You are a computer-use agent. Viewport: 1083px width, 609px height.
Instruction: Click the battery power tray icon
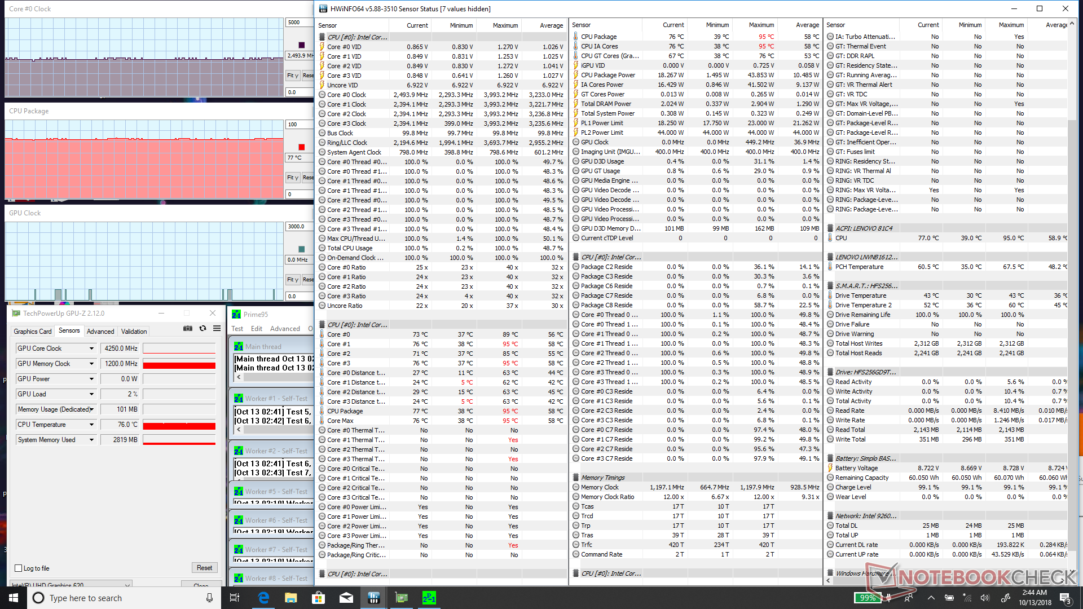949,598
